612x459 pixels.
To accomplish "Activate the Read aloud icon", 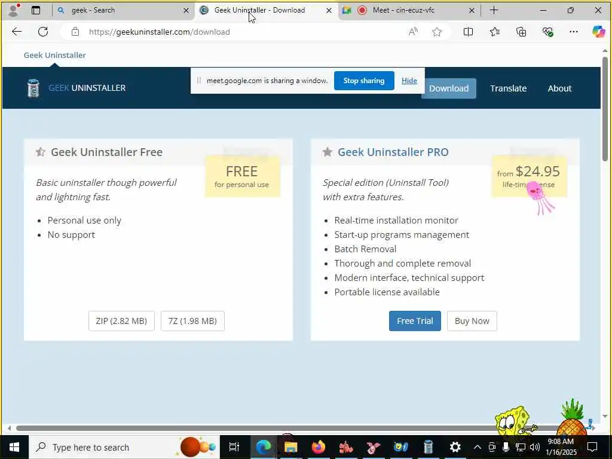I will point(413,32).
